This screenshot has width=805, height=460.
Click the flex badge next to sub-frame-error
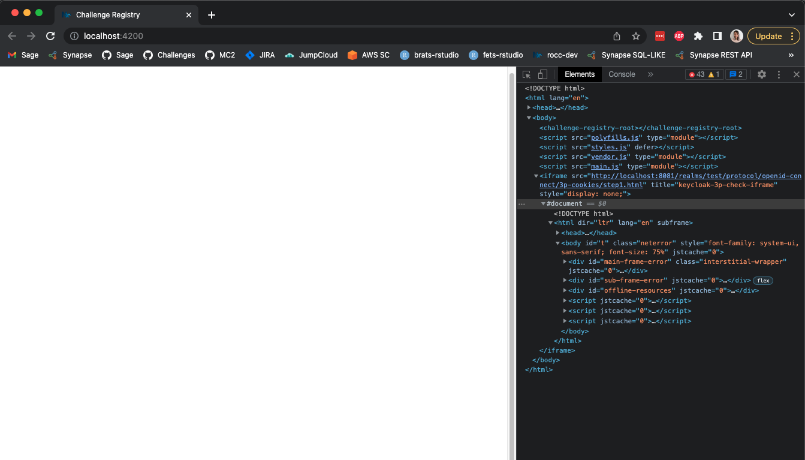click(x=762, y=280)
